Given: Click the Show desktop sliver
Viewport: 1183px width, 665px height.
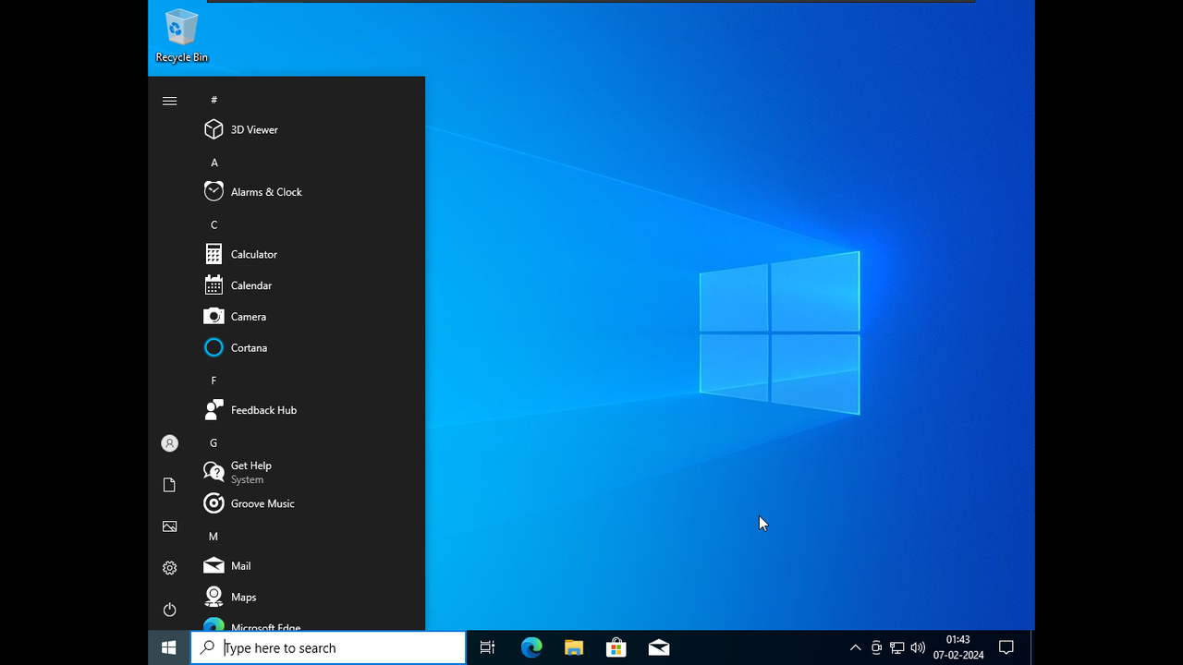Looking at the screenshot, I should 1032,647.
